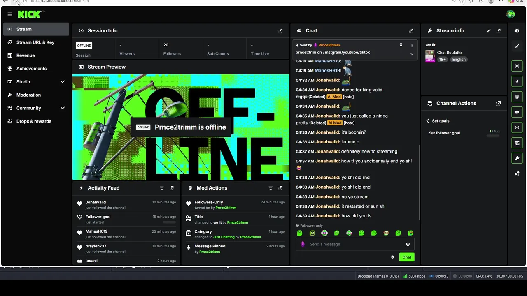Image resolution: width=527 pixels, height=296 pixels.
Task: Click Prnce2trimm link in Followers-Only entry
Action: [x=226, y=208]
